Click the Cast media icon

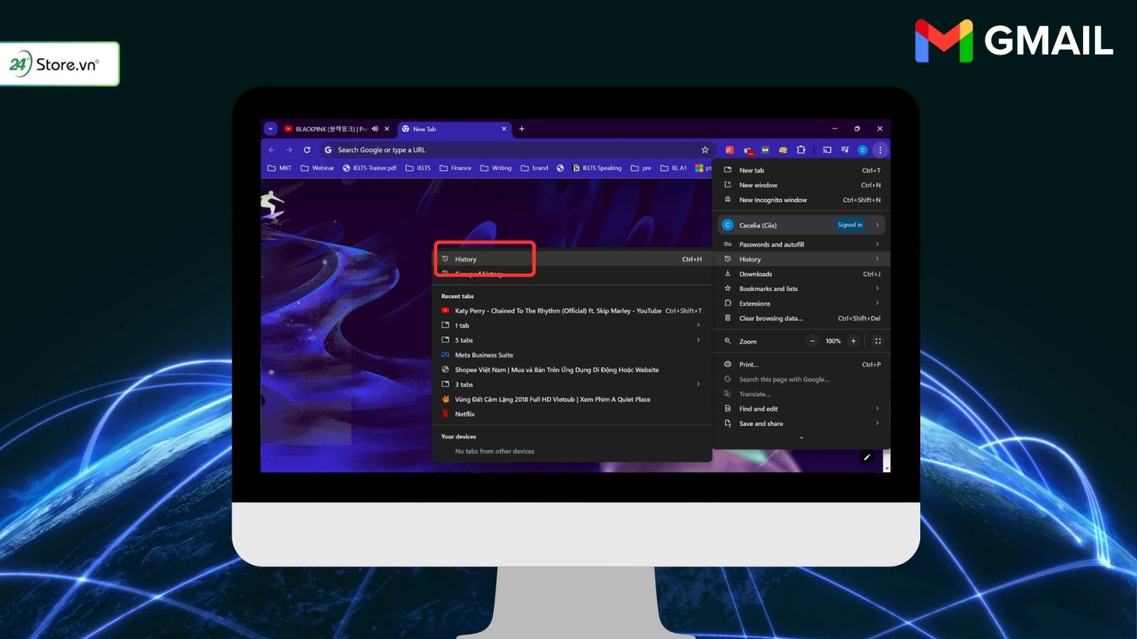click(827, 150)
